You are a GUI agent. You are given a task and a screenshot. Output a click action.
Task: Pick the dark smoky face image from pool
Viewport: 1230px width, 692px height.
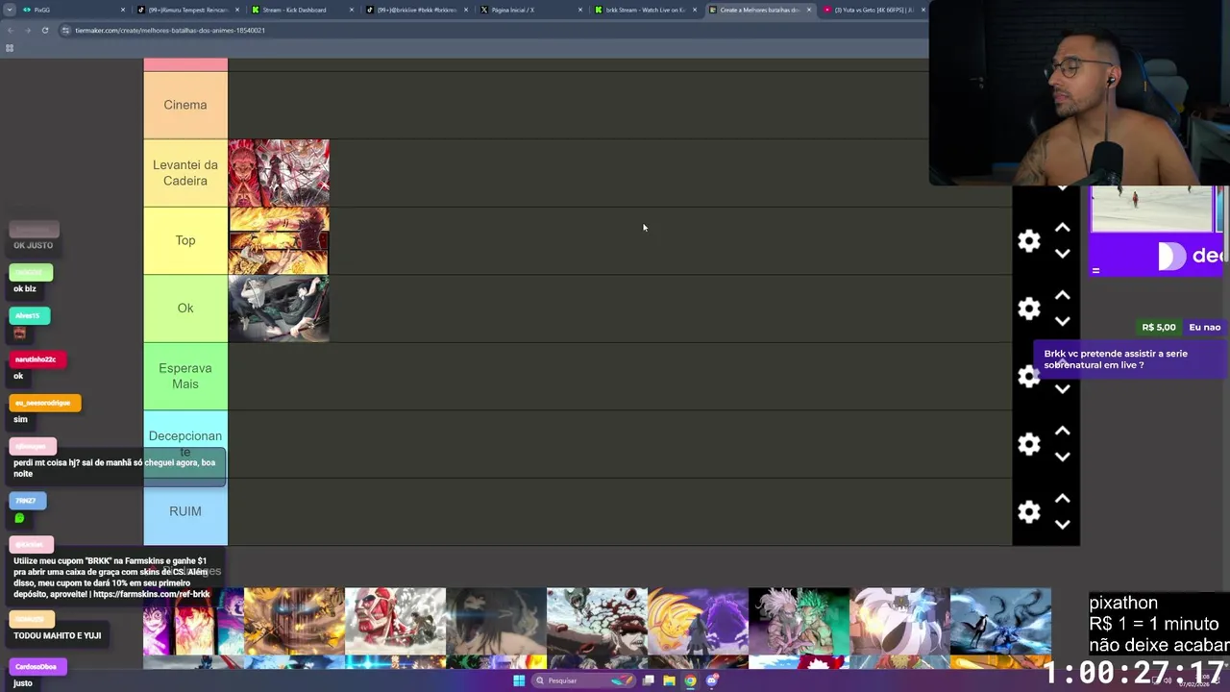click(x=496, y=622)
